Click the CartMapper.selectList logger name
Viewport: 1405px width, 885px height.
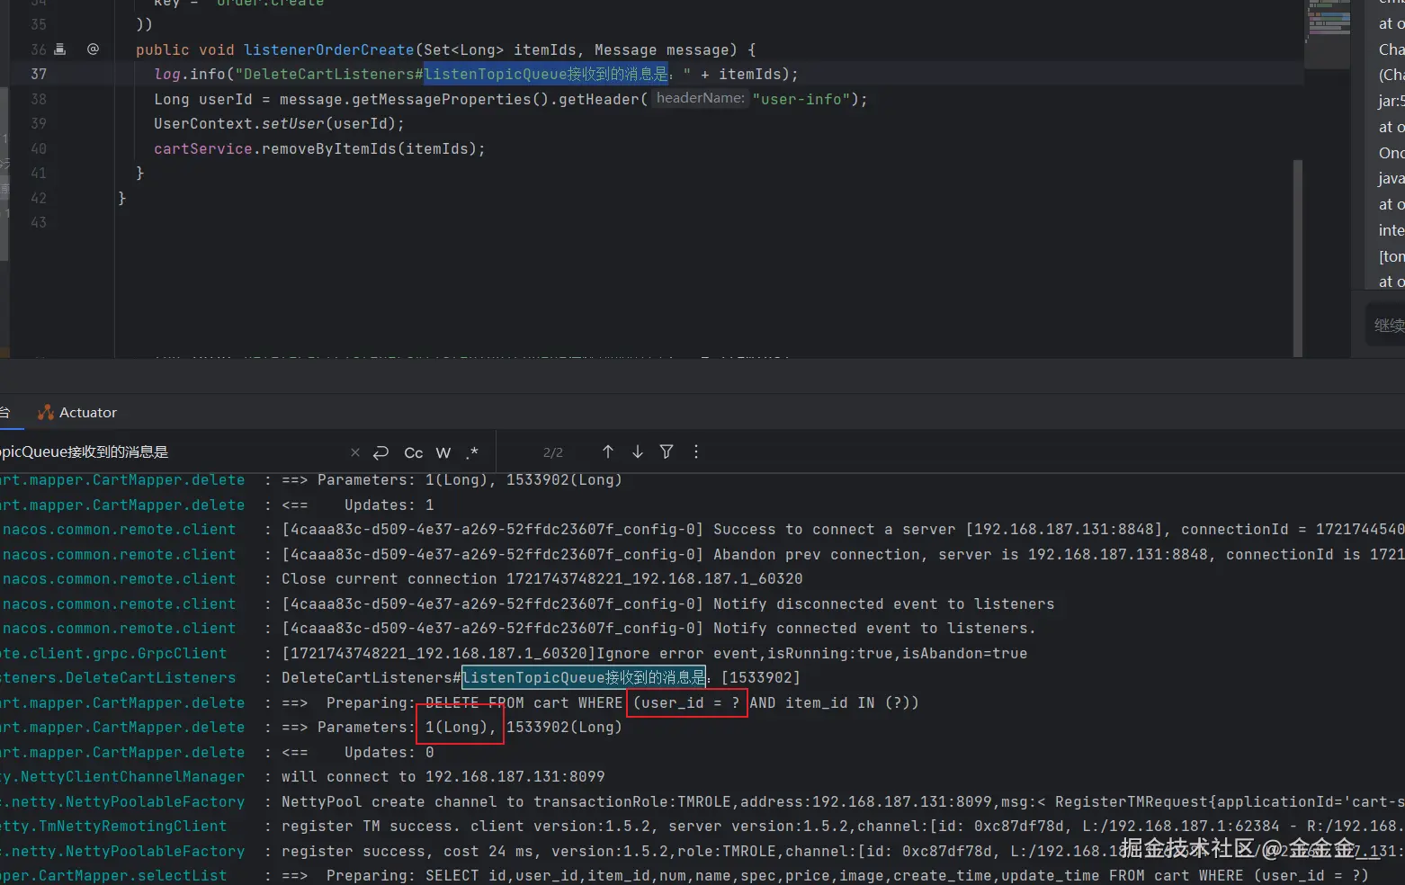[113, 875]
